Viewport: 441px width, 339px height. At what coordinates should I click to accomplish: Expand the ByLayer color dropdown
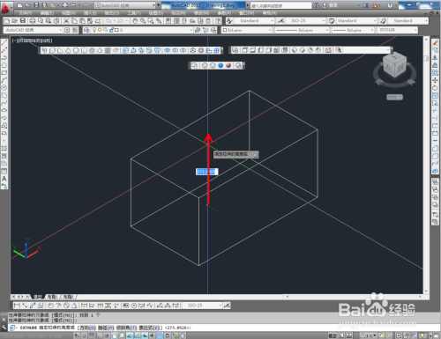coord(247,30)
